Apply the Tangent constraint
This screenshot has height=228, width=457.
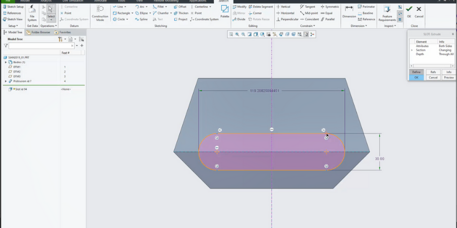tap(307, 7)
